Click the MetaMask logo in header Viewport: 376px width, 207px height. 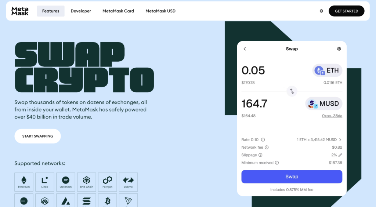20,11
